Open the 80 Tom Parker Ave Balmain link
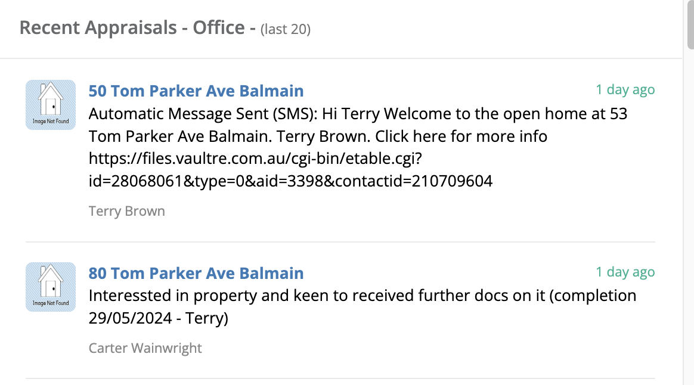 [196, 273]
